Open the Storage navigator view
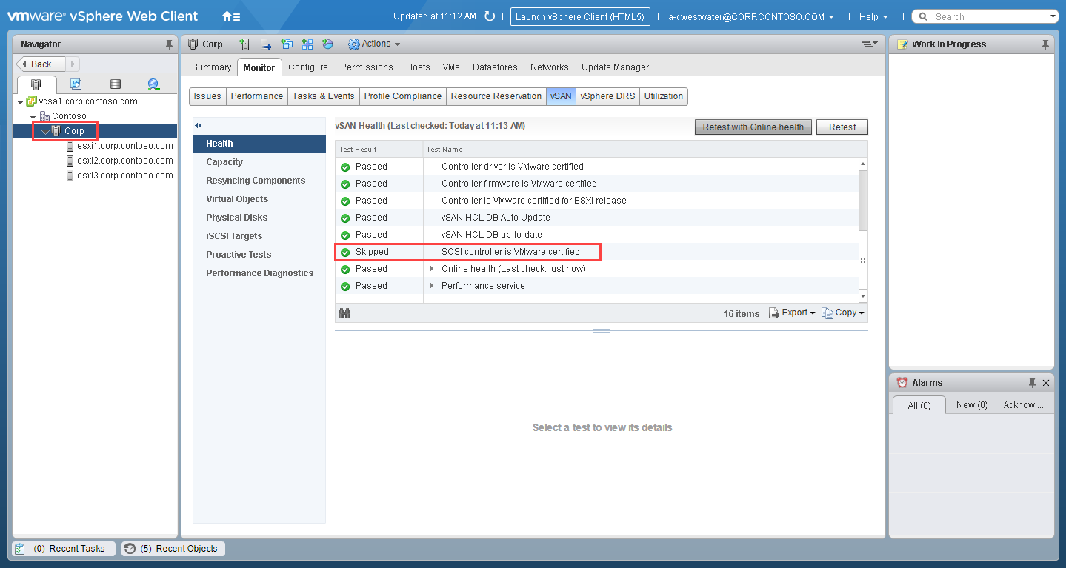The height and width of the screenshot is (568, 1066). click(115, 84)
